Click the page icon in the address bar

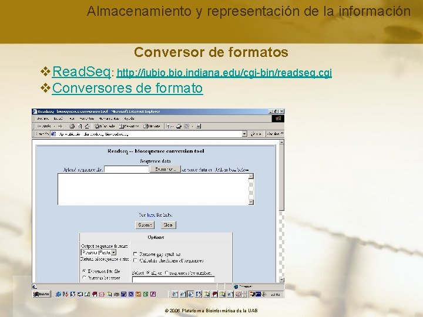(x=53, y=134)
